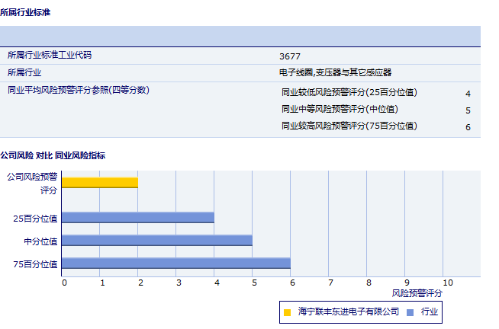Click 同业较低风险预警评分(25百分位值) text

point(349,92)
